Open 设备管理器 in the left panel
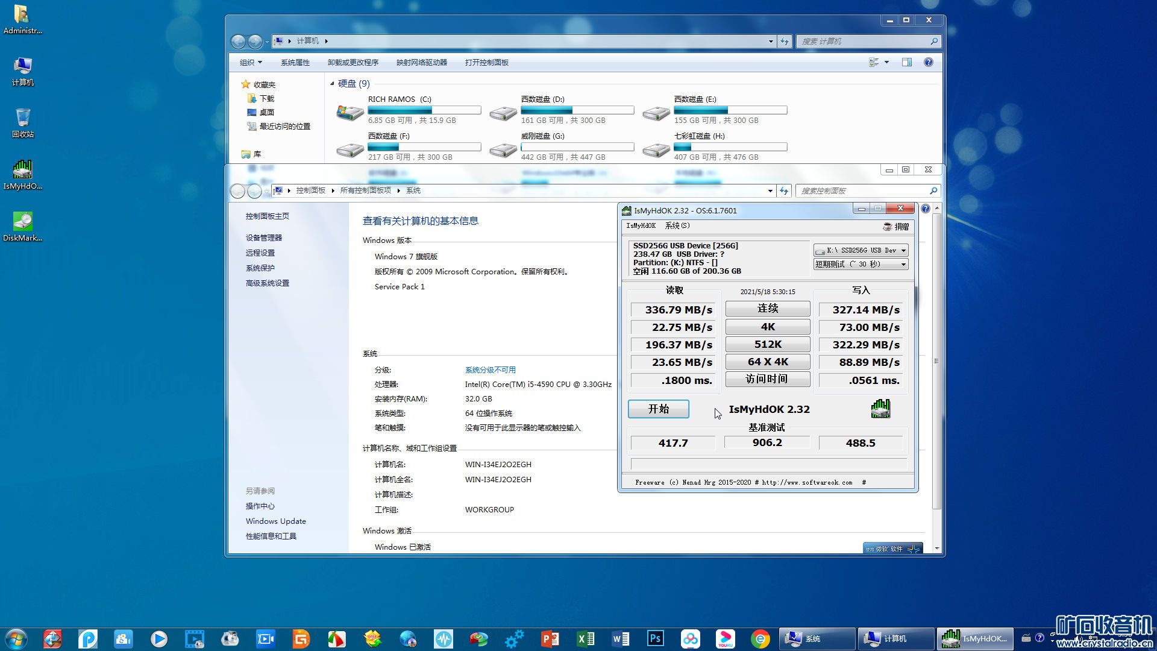The image size is (1157, 651). [x=264, y=237]
